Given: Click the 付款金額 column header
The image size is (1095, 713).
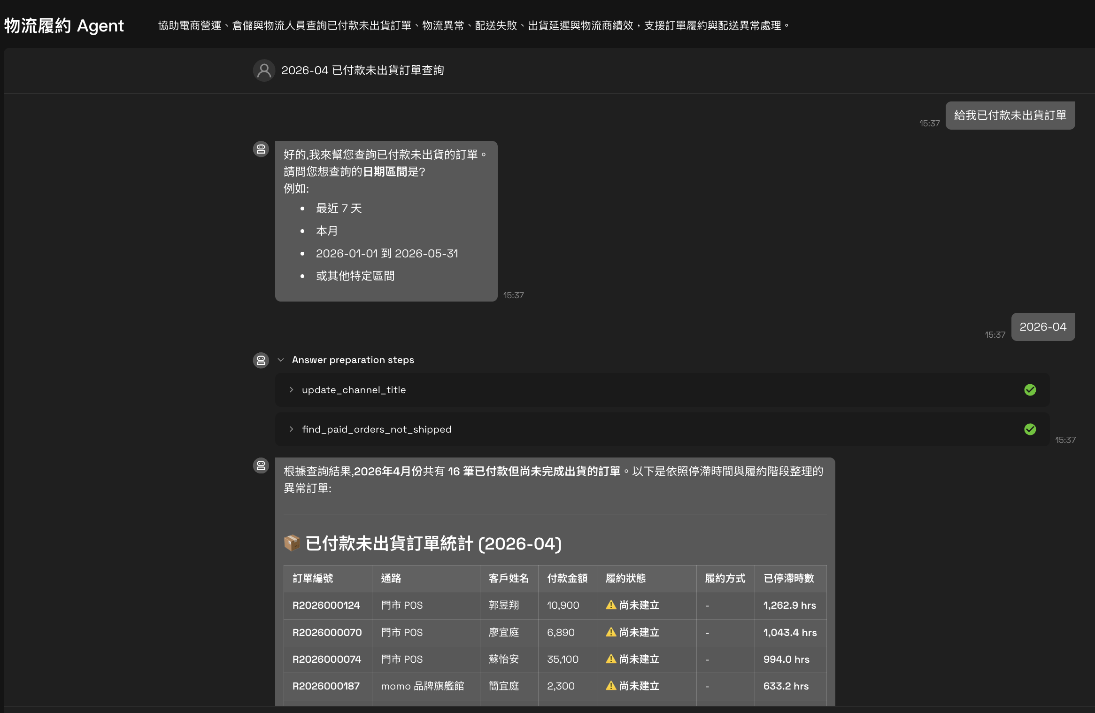Looking at the screenshot, I should coord(567,578).
